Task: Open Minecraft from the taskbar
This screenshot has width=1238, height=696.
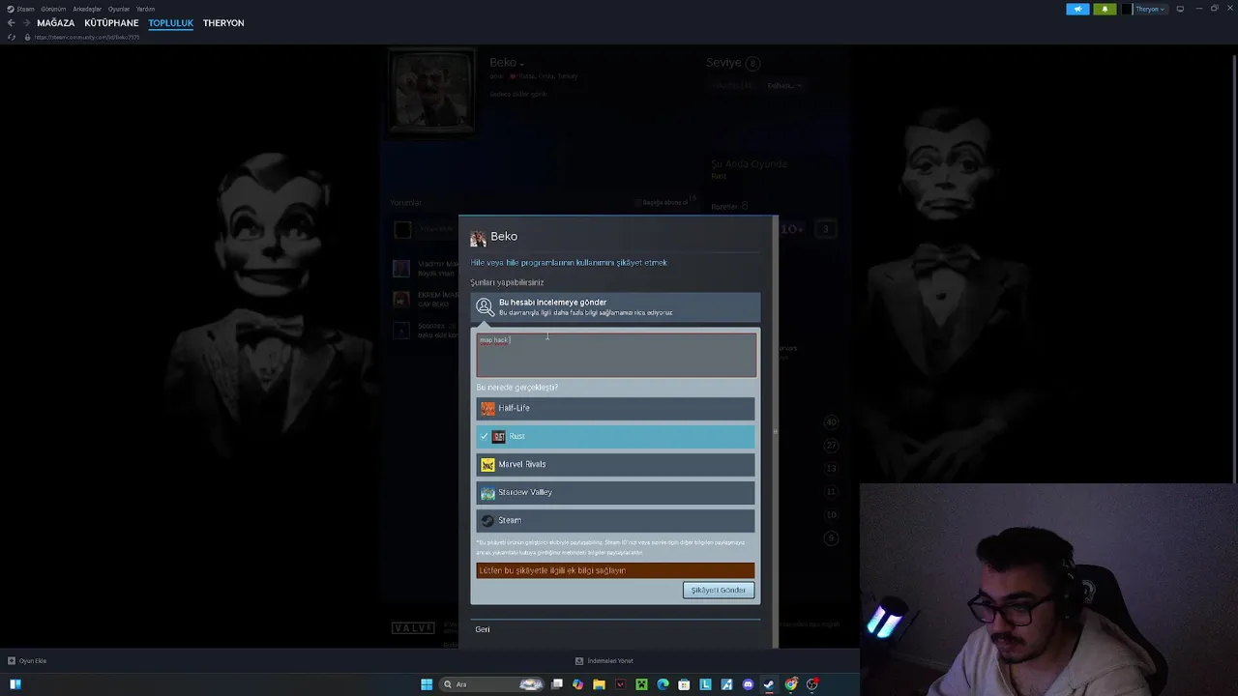Action: pyautogui.click(x=641, y=684)
